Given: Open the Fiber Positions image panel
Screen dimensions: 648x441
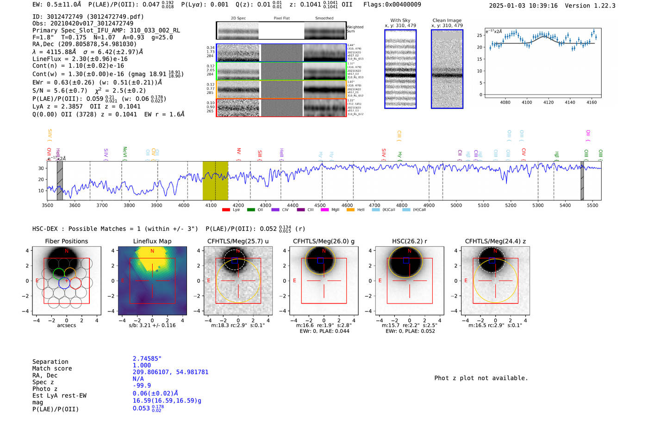Looking at the screenshot, I should click(67, 281).
